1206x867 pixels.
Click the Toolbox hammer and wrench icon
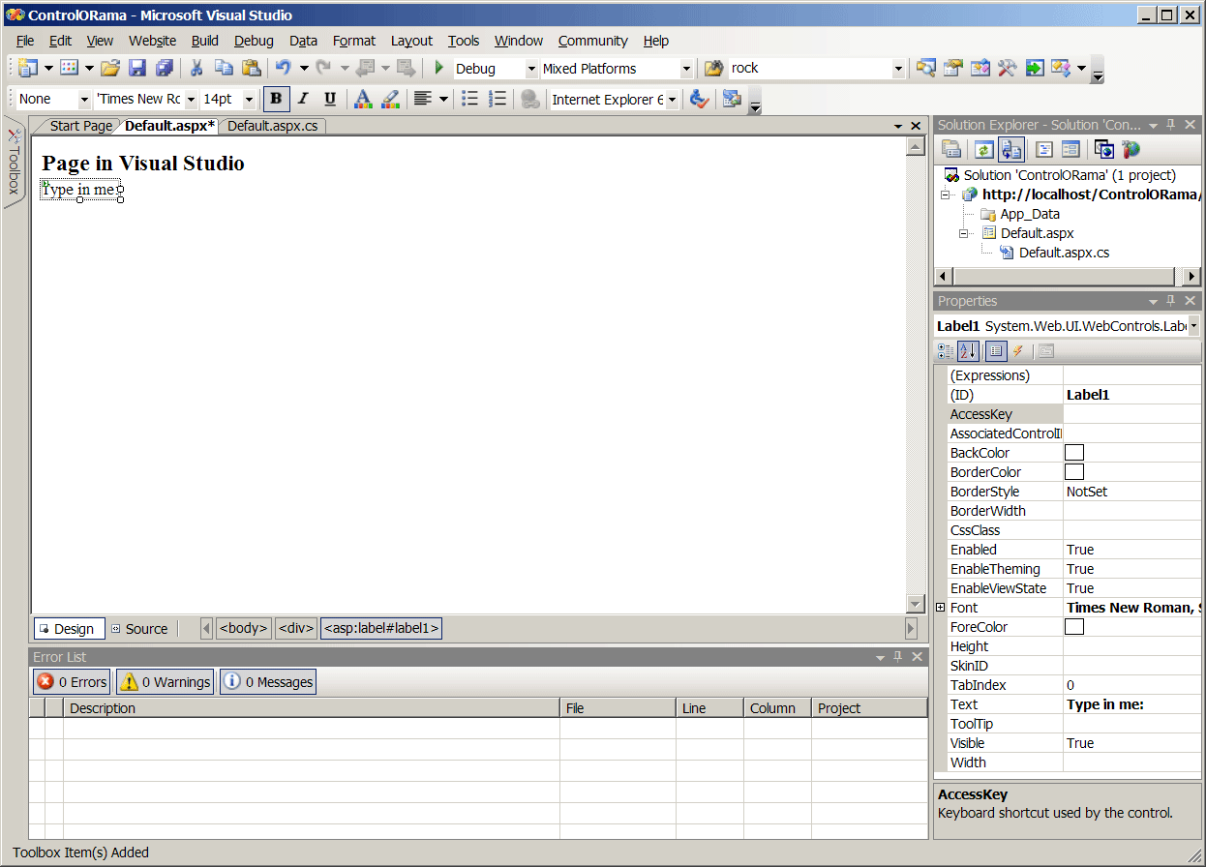click(x=1008, y=68)
